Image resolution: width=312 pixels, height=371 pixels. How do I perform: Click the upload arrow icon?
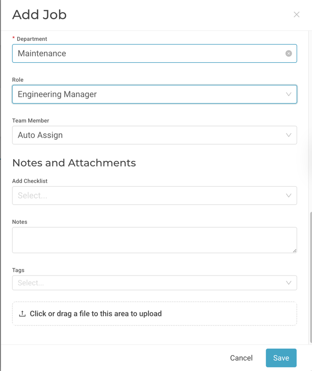pos(22,314)
